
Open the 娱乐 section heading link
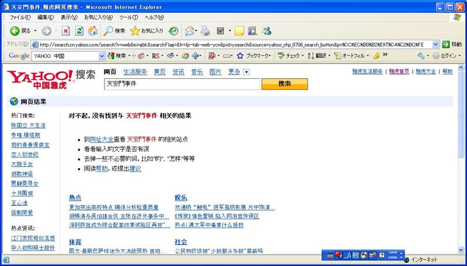pos(181,198)
